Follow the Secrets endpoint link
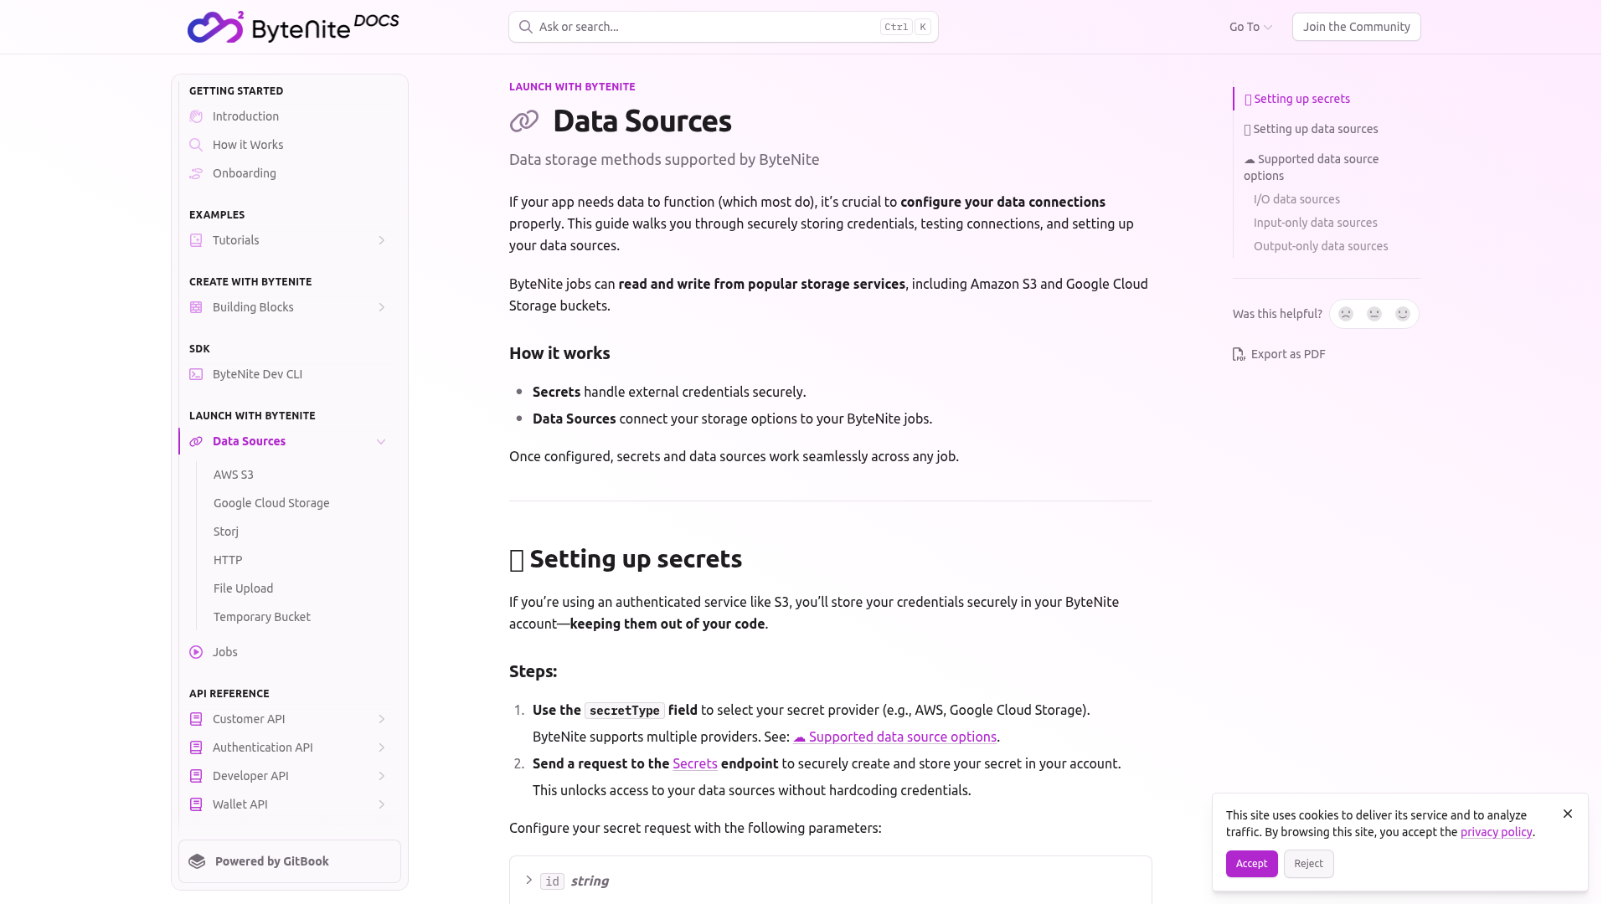Screen dimensions: 1608x904 click(695, 763)
